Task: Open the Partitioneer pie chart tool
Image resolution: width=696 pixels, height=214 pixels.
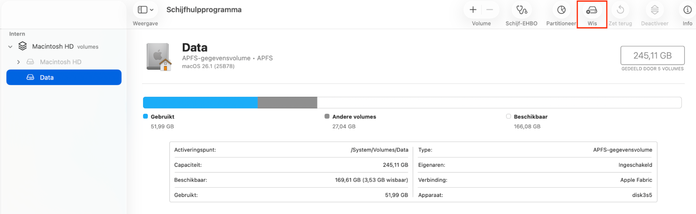Action: click(x=561, y=10)
